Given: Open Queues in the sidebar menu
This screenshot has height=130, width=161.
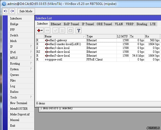Looking at the screenshot, I should (21, 75).
